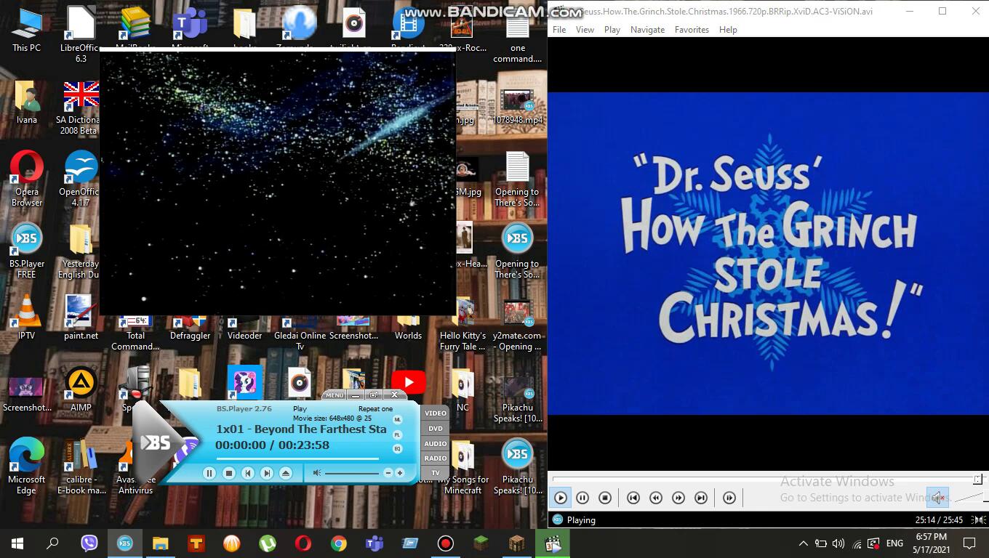Screen dimensions: 989x558
Task: Click the eject/open file button in BS.Player
Action: pos(286,473)
